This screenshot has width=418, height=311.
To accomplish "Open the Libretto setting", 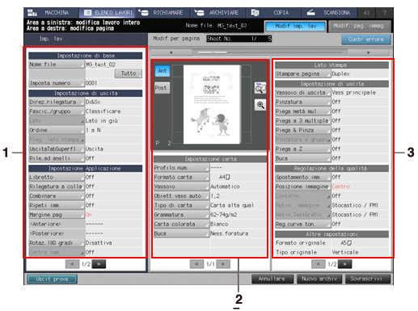I will pos(57,177).
